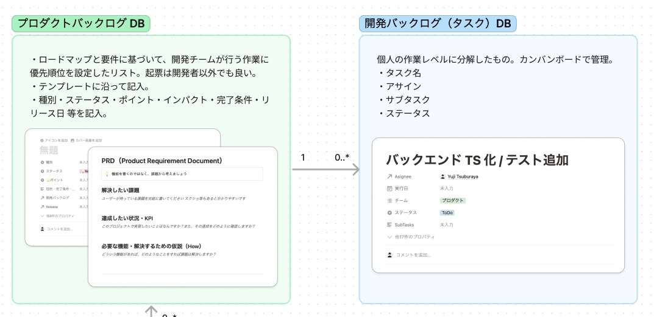Click the arrow icon beside 開発バックログ property
The height and width of the screenshot is (317, 654).
click(x=42, y=198)
